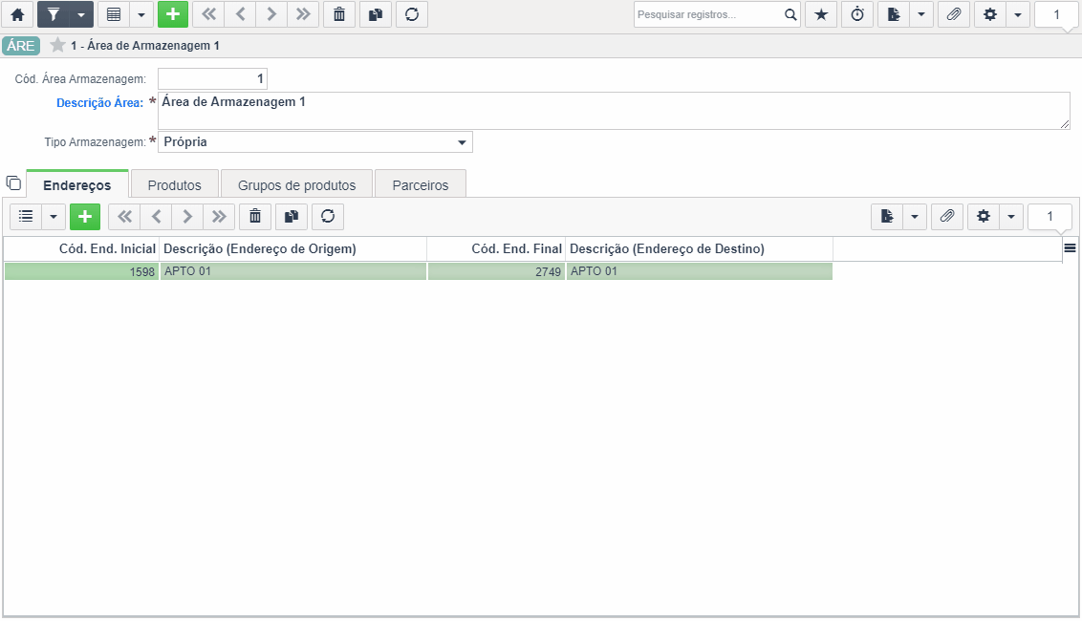The width and height of the screenshot is (1082, 621).
Task: Refresh the main record with top reload icon
Action: (x=412, y=14)
